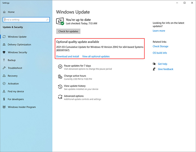Click the Advanced options gear-sync icon

pos(60,97)
